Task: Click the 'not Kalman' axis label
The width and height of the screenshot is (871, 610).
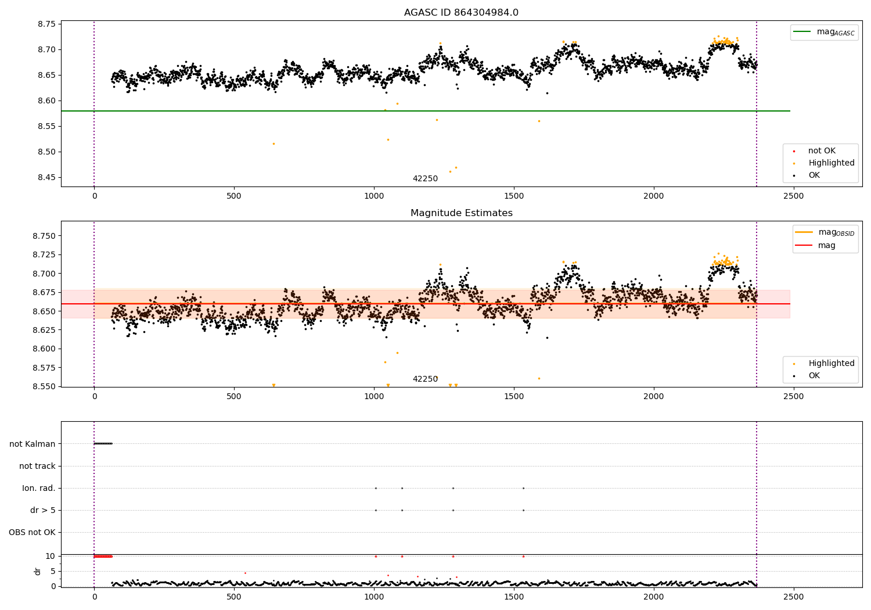Action: tap(33, 444)
